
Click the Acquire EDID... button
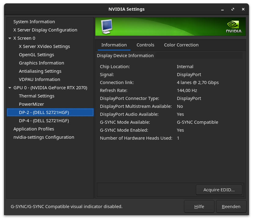click(219, 190)
